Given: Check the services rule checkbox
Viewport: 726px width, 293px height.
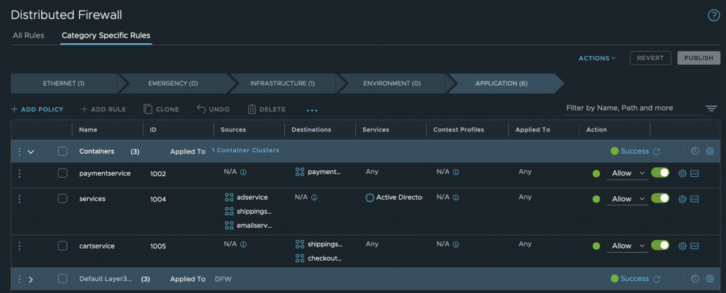Looking at the screenshot, I should [x=62, y=199].
